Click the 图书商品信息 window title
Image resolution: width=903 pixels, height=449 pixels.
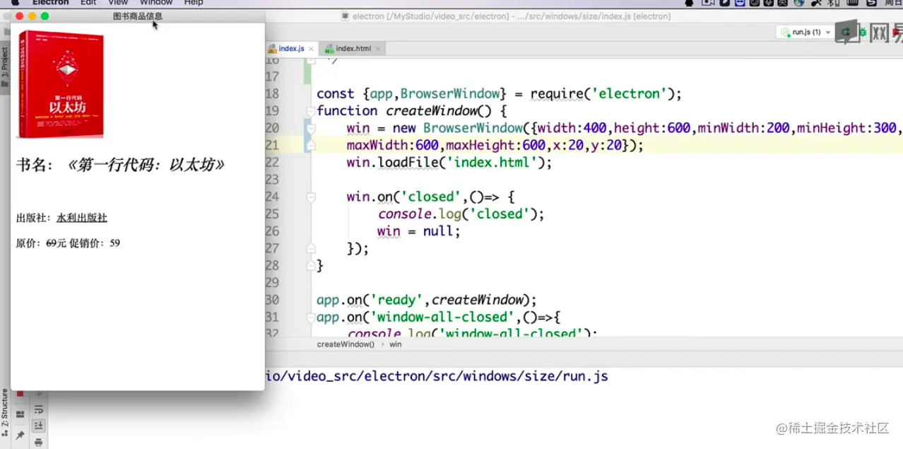tap(137, 16)
